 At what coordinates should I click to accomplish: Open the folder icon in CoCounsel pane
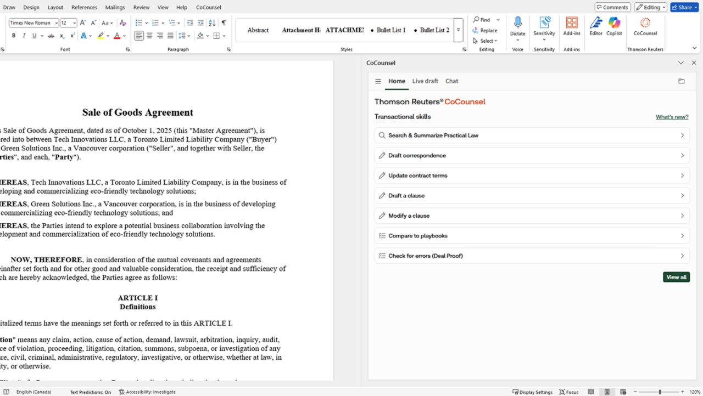click(x=682, y=81)
